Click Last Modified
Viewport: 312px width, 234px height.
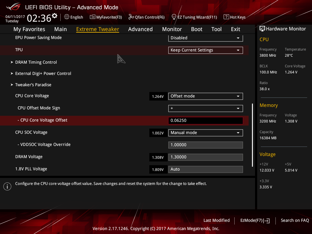tap(217, 221)
